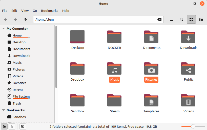The image size is (207, 130).
Task: Minimize the Home window
Action: (187, 4)
